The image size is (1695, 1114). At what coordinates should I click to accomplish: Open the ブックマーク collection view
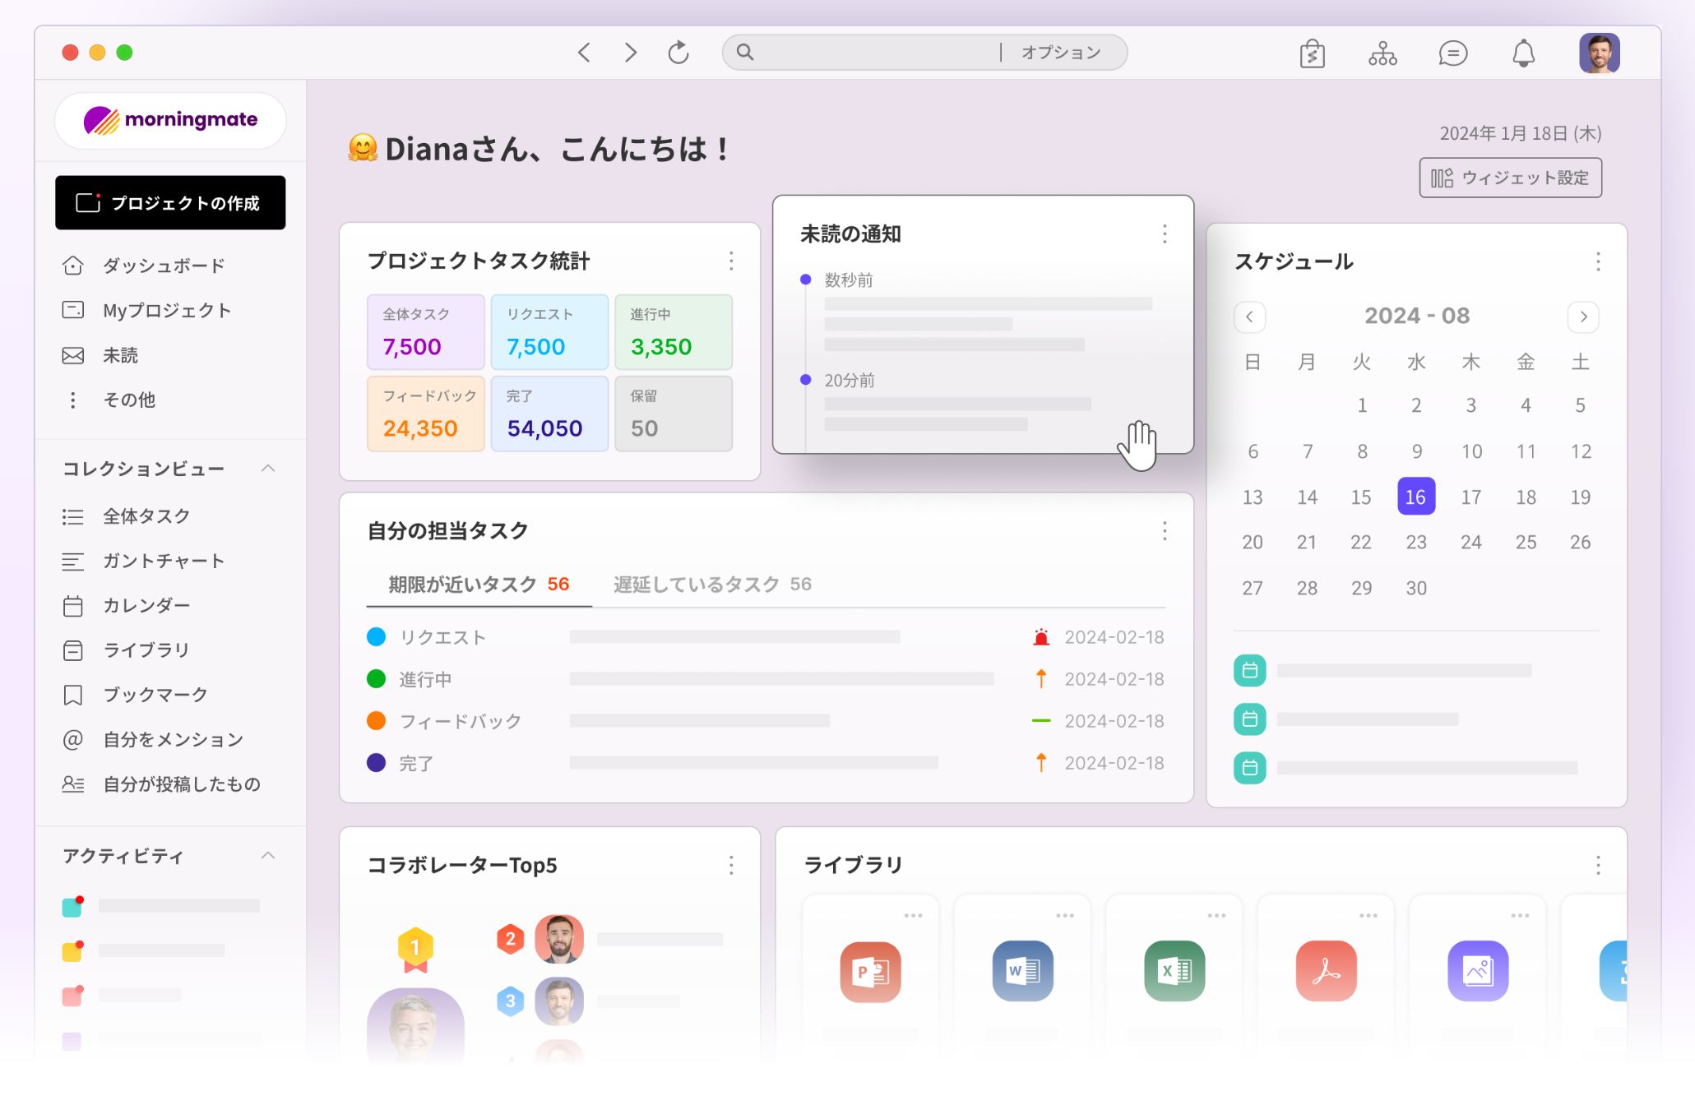click(155, 695)
